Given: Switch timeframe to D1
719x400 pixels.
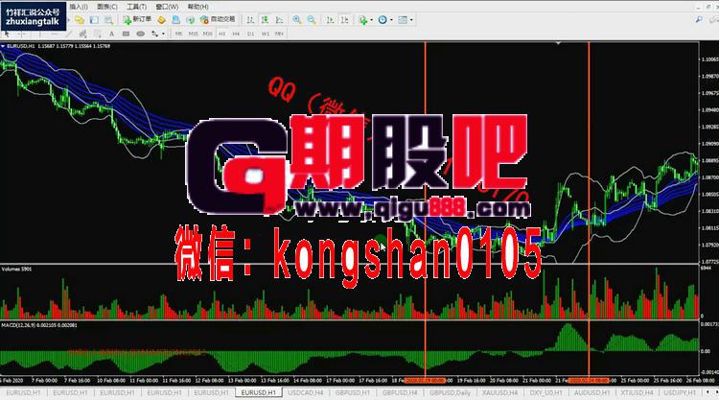Looking at the screenshot, I should click(251, 34).
